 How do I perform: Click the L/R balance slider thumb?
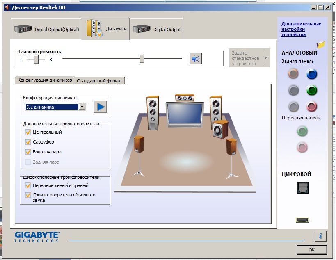pos(37,59)
